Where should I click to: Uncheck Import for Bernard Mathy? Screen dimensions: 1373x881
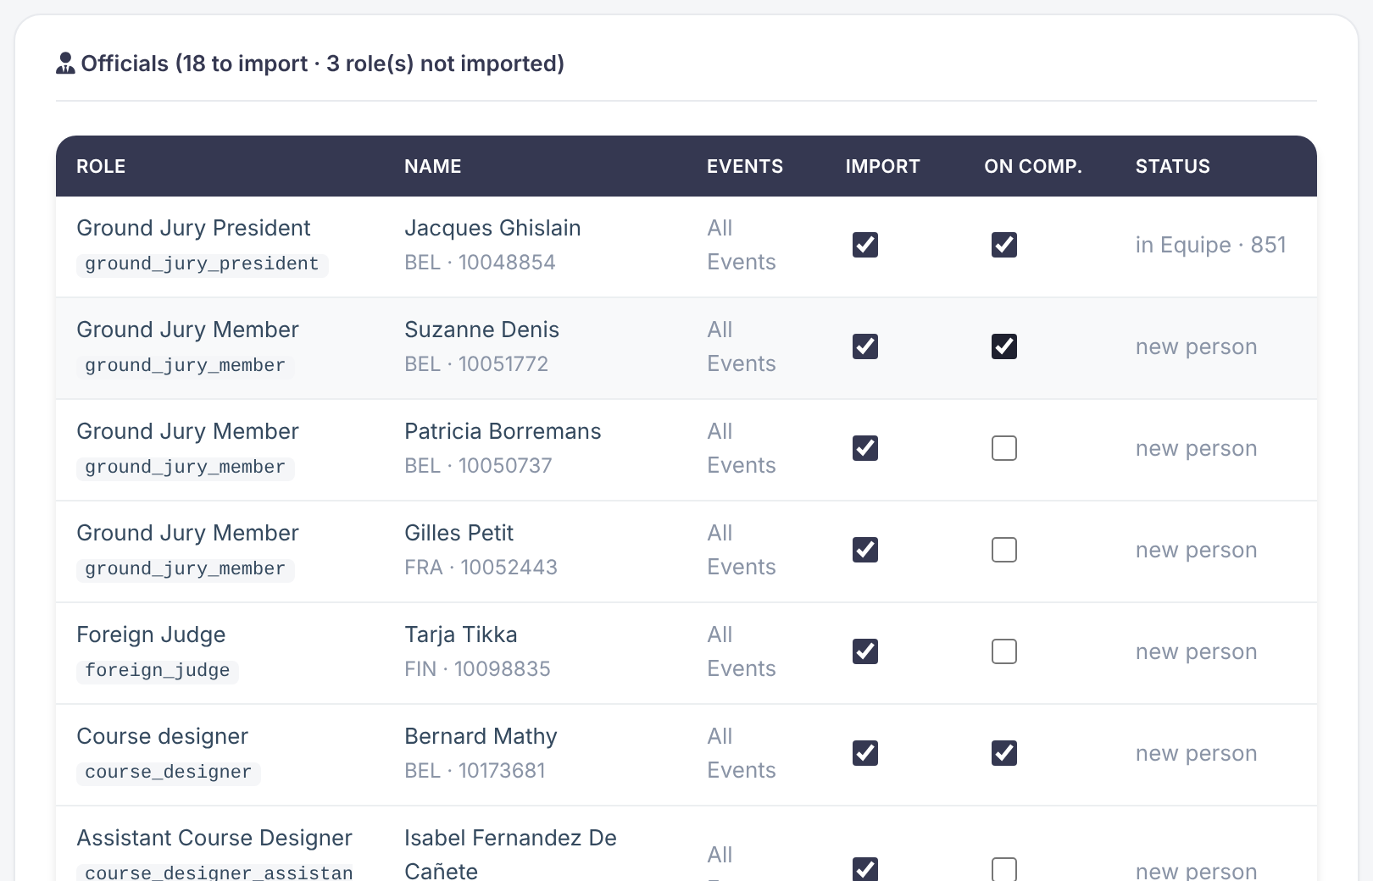(x=865, y=753)
